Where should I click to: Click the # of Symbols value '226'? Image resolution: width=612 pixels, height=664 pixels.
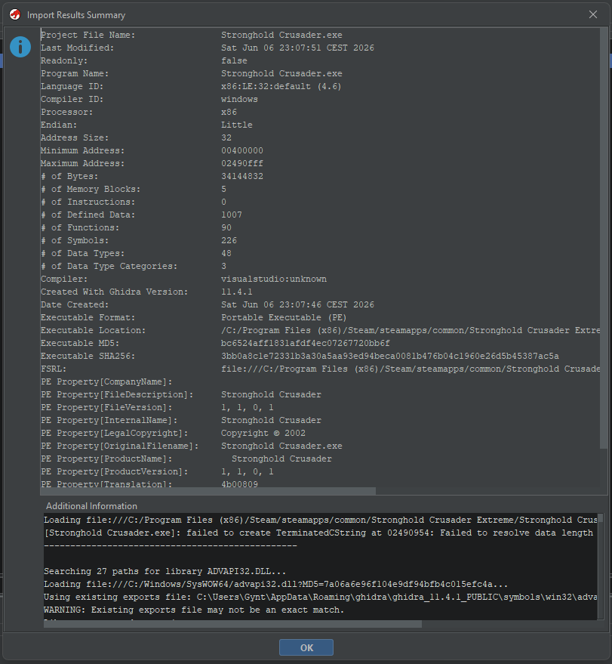[229, 240]
